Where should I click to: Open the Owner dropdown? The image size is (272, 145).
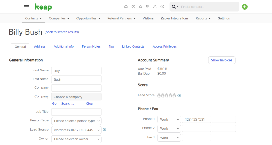(76, 139)
